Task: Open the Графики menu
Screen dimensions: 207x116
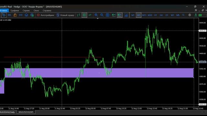Action: click(15, 11)
